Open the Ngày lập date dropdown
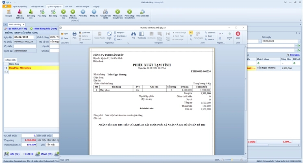The image size is (305, 163). pos(35,37)
